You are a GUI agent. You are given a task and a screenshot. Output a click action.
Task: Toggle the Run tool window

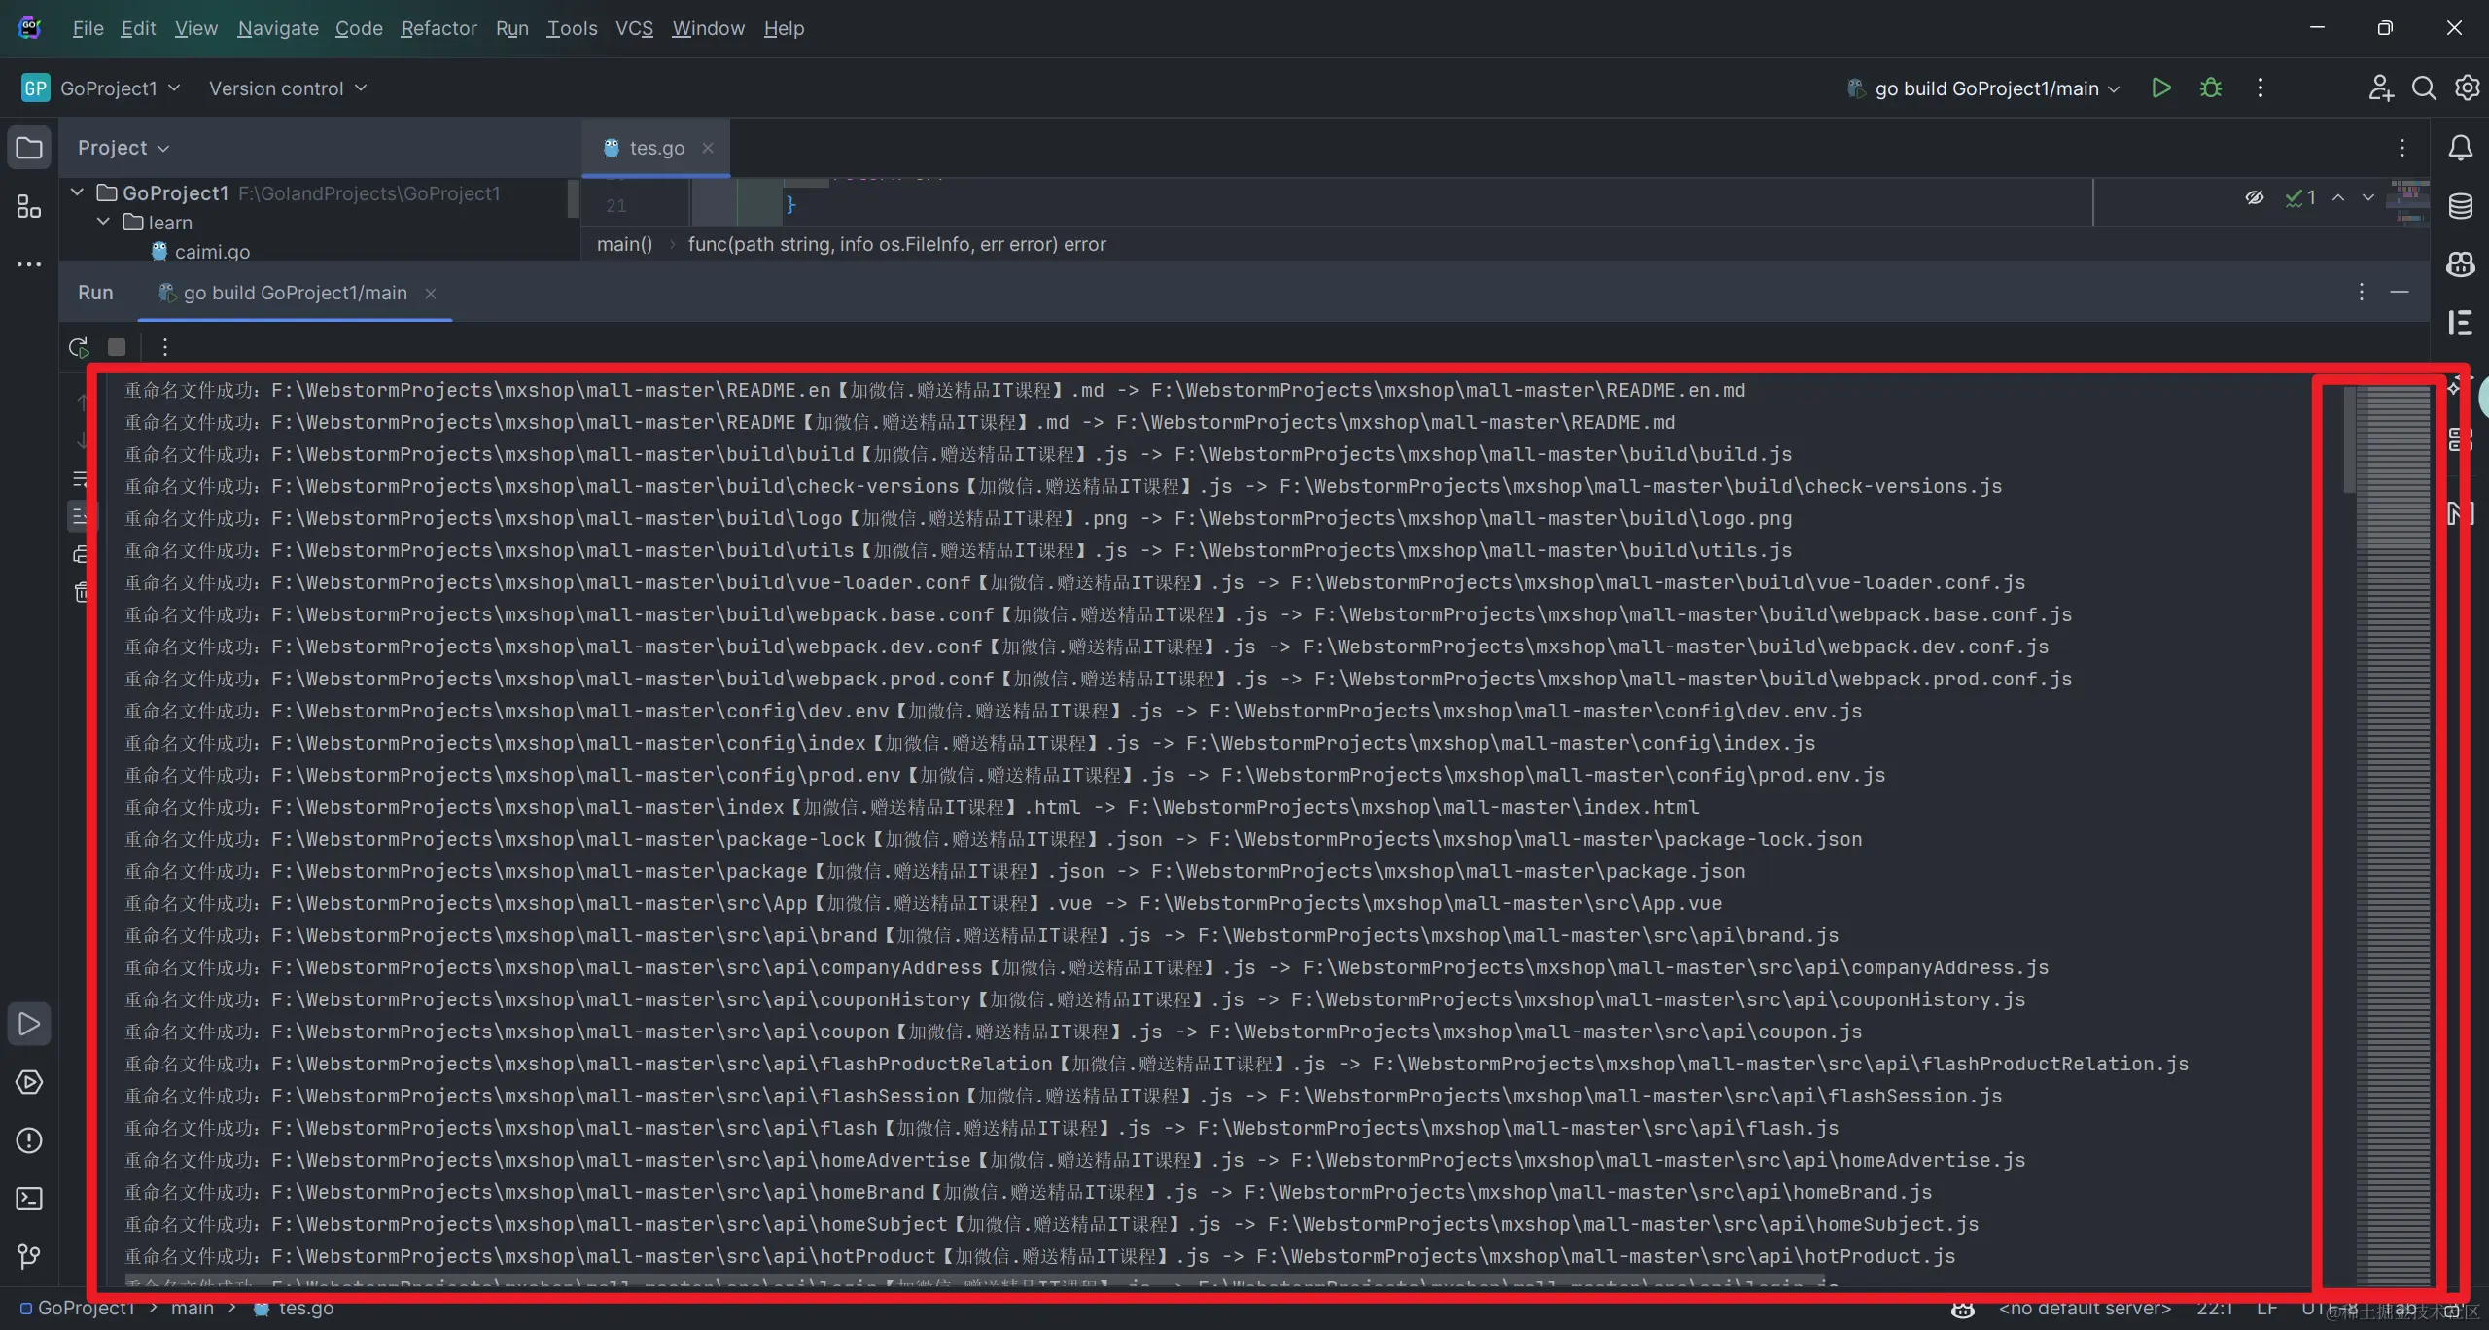click(x=29, y=1024)
